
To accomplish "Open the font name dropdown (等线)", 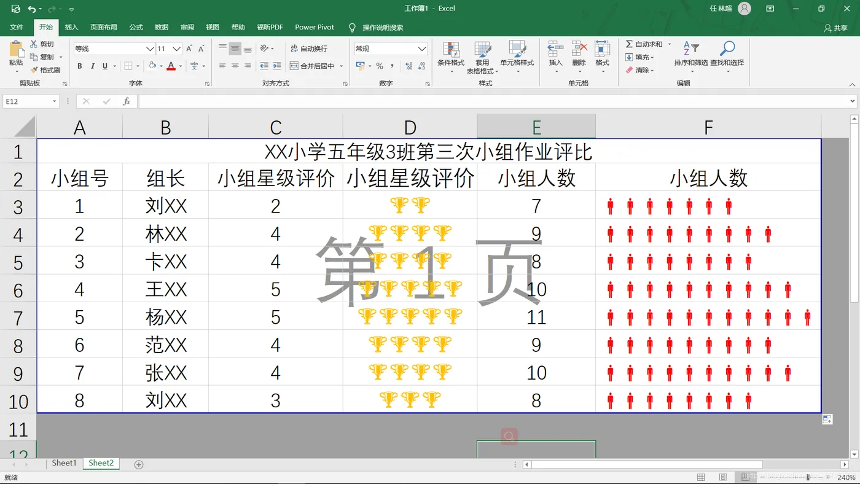I will click(150, 49).
